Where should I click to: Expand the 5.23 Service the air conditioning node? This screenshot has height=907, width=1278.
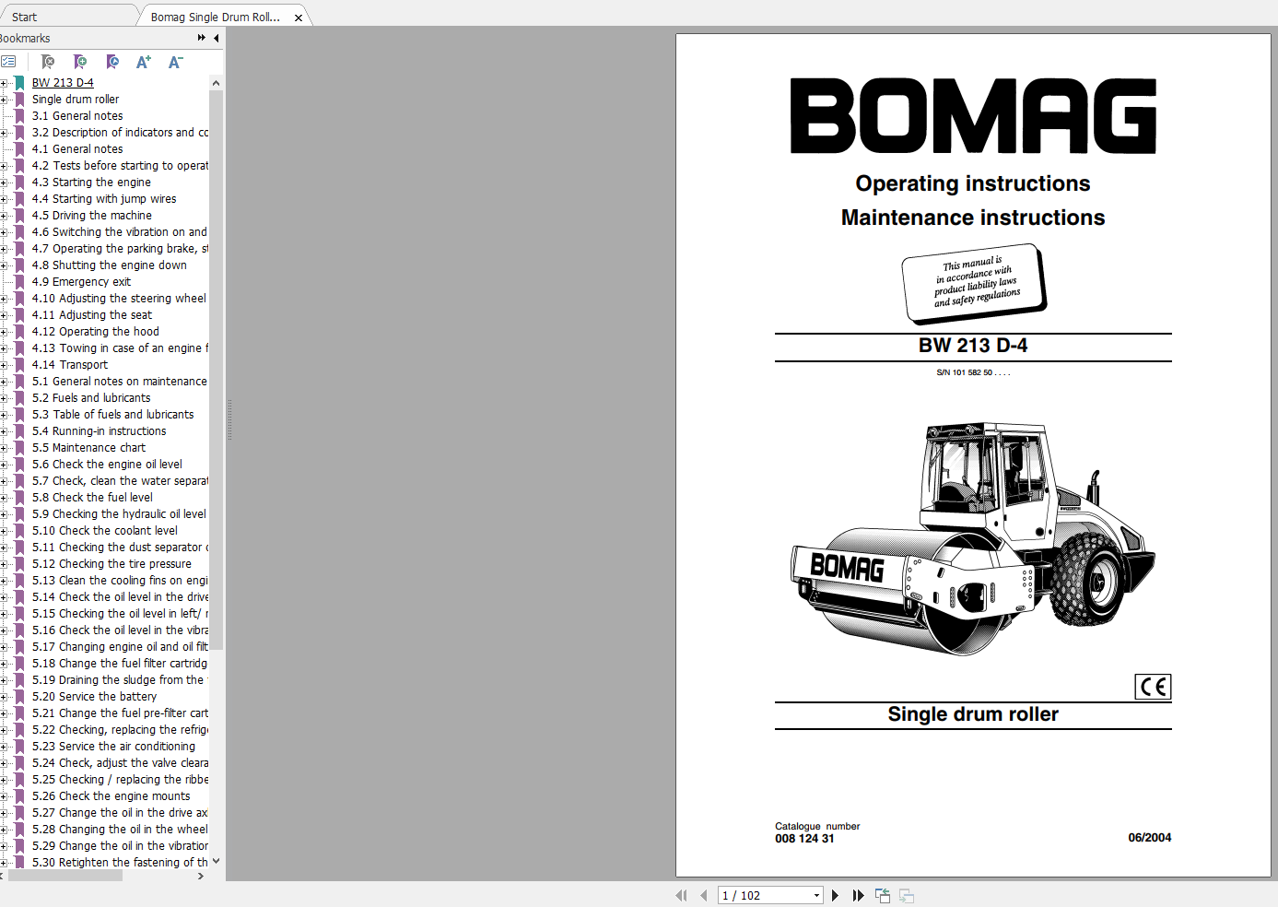pyautogui.click(x=4, y=747)
